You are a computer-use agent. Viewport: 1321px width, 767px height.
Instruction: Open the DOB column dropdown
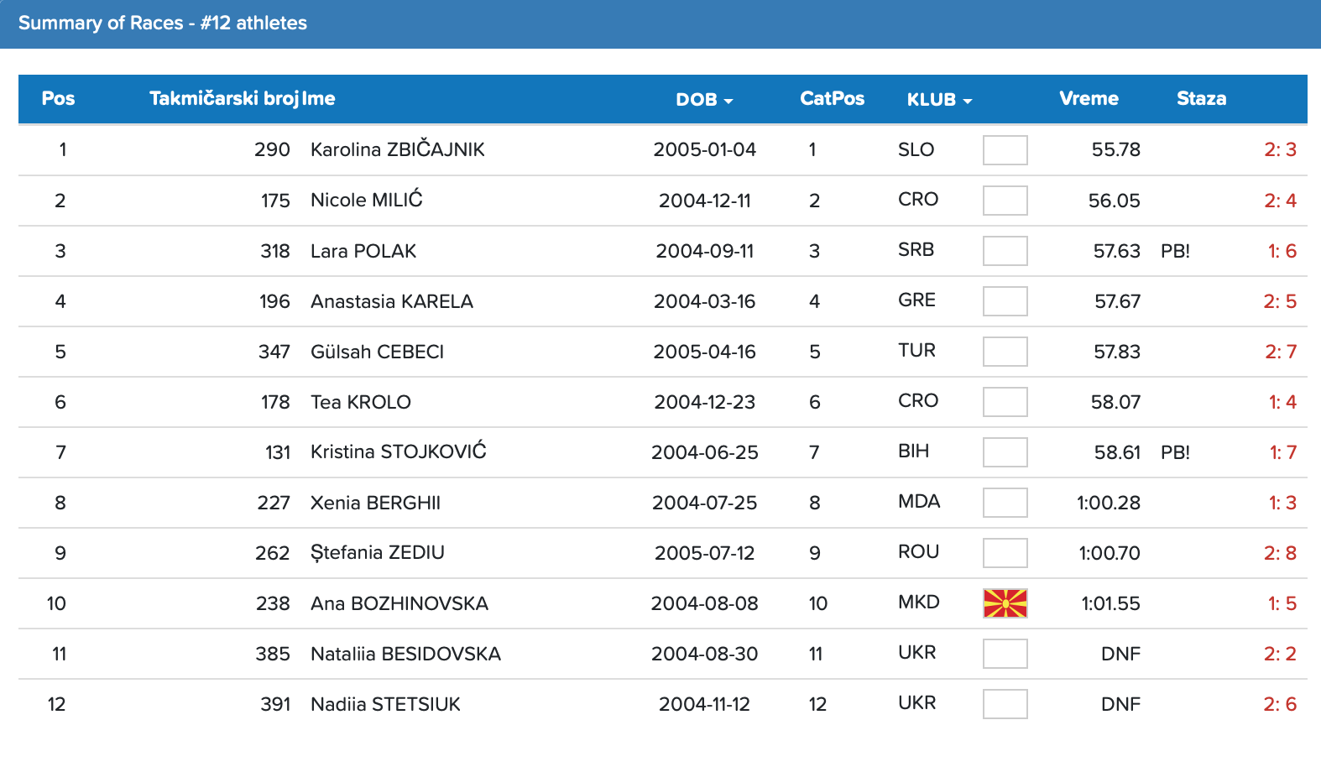(x=704, y=99)
